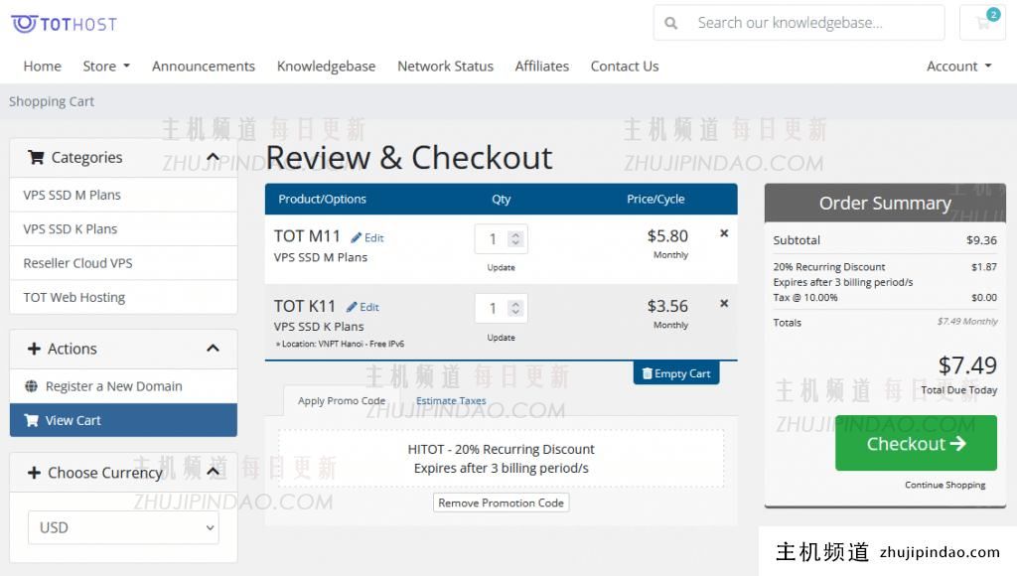Viewport: 1017px width, 576px height.
Task: Open the Knowledgebase page
Action: (x=326, y=67)
